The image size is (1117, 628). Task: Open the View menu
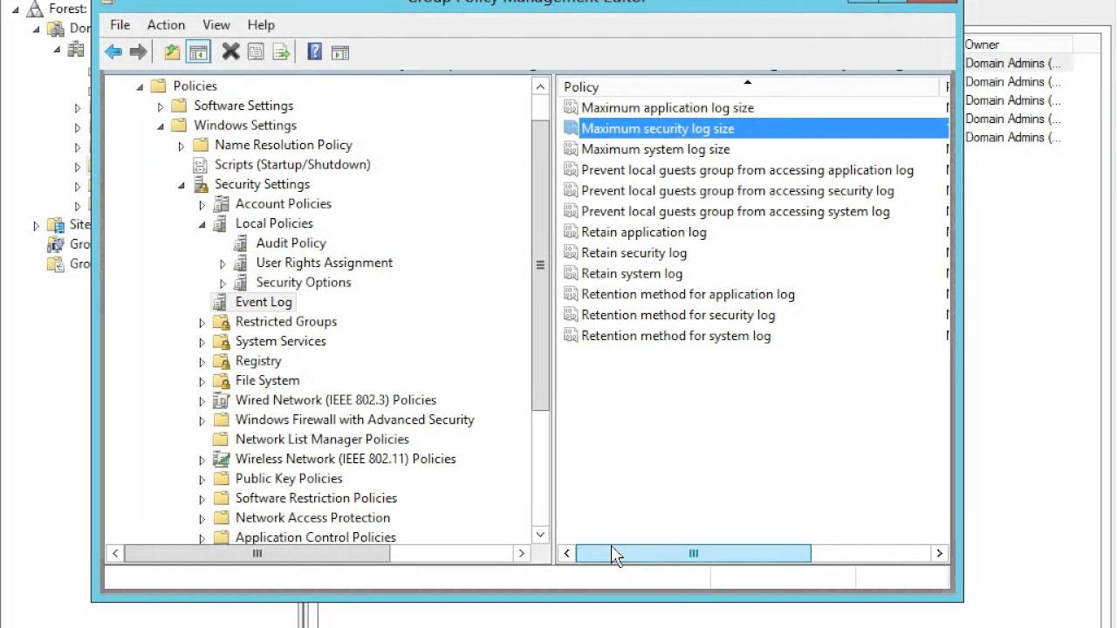click(x=216, y=24)
